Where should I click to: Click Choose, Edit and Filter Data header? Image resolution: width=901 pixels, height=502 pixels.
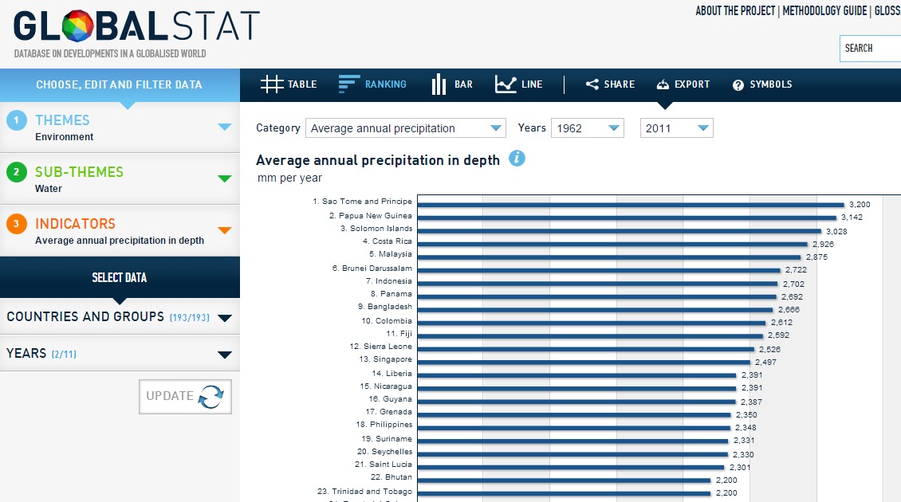[x=120, y=85]
